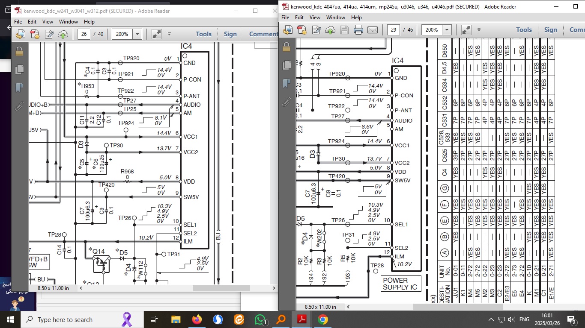Open Firefox from taskbar

pos(197,319)
